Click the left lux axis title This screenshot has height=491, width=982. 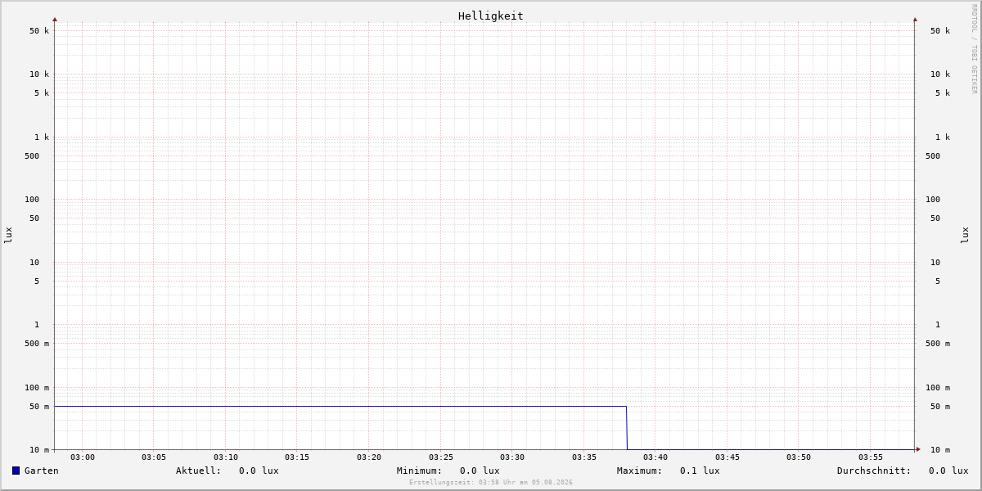tap(8, 235)
